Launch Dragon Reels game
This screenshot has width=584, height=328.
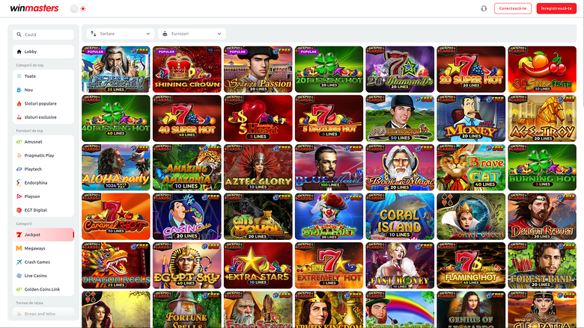click(116, 265)
